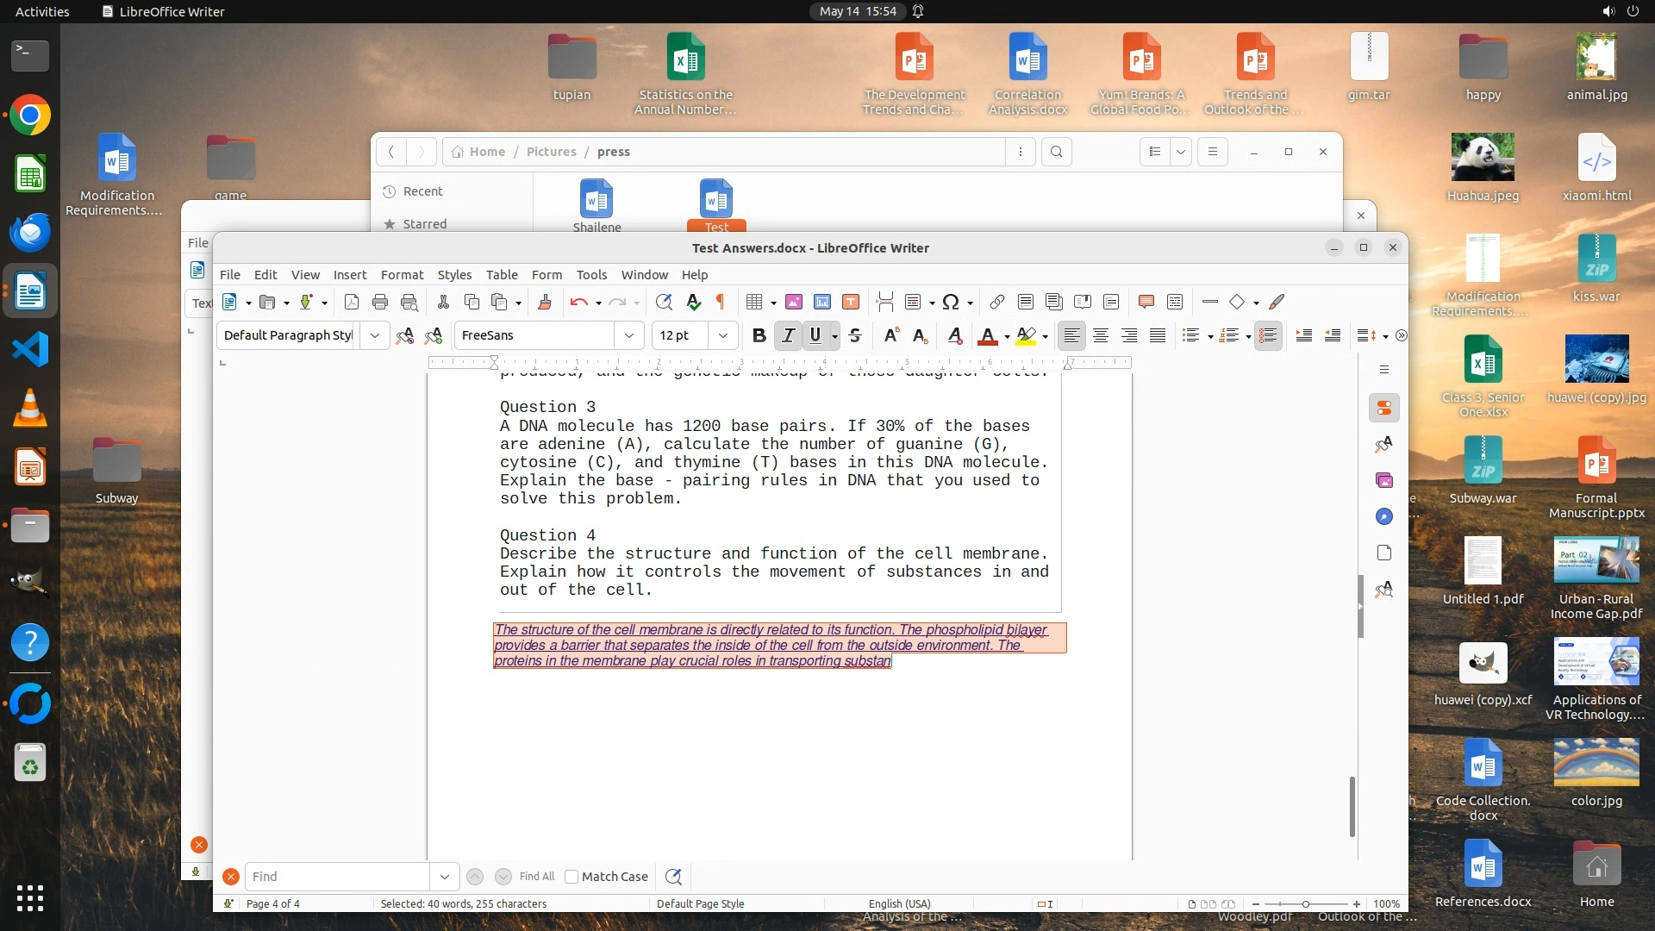Click in the Find text field

(336, 877)
